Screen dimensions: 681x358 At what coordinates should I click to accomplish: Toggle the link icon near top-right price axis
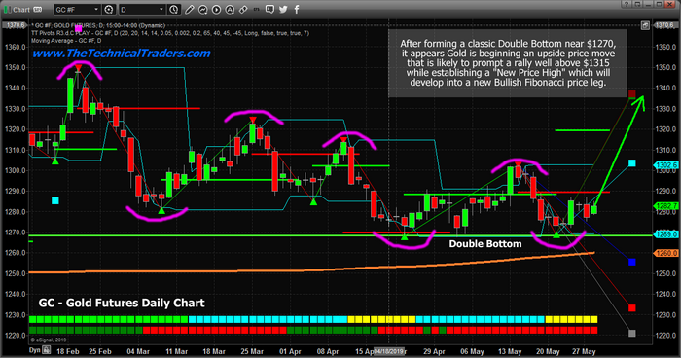[645, 25]
